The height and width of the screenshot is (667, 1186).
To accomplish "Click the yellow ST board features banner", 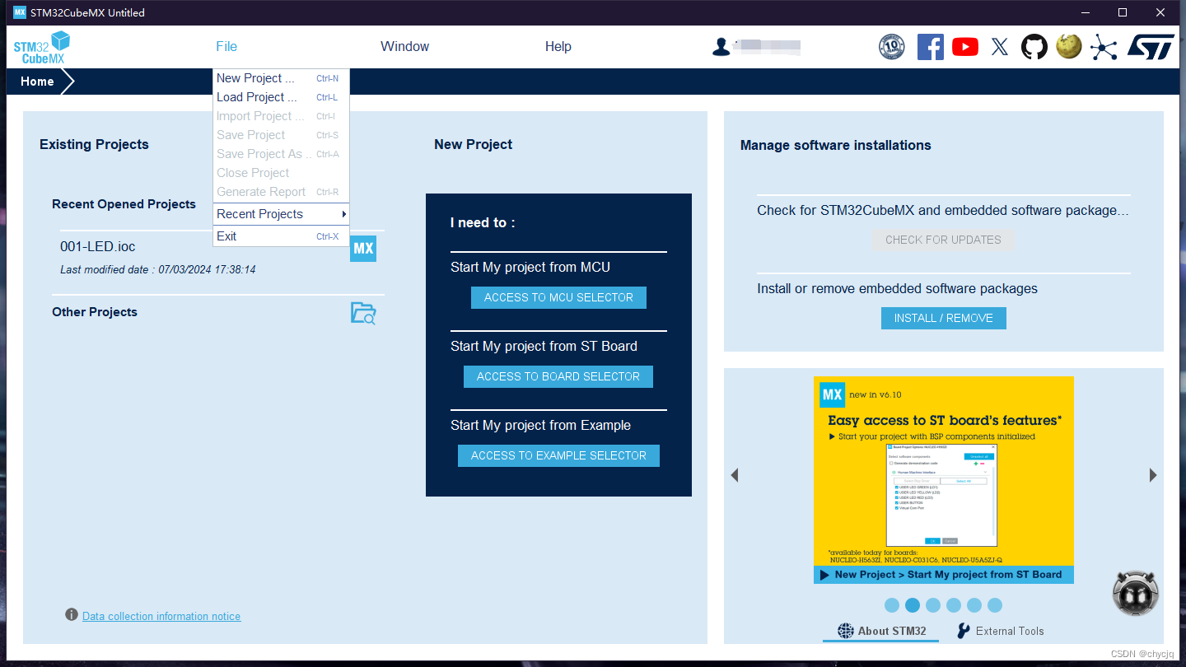I will (944, 480).
